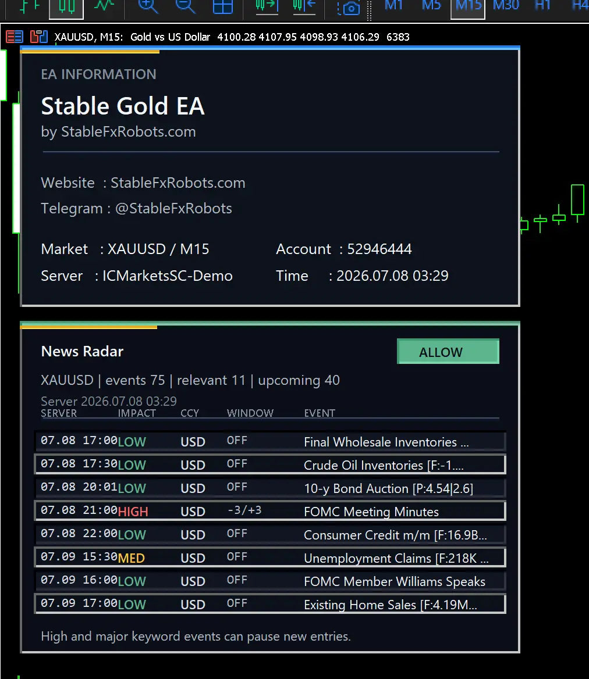Toggle auto-scroll chart to latest bar

[x=267, y=6]
